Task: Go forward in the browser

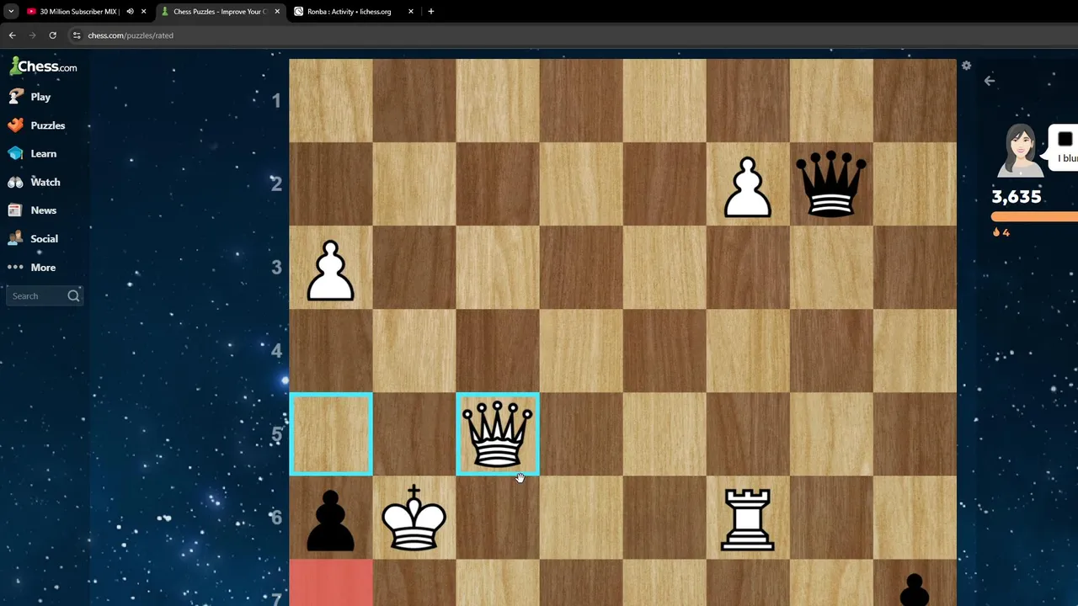Action: [x=32, y=35]
